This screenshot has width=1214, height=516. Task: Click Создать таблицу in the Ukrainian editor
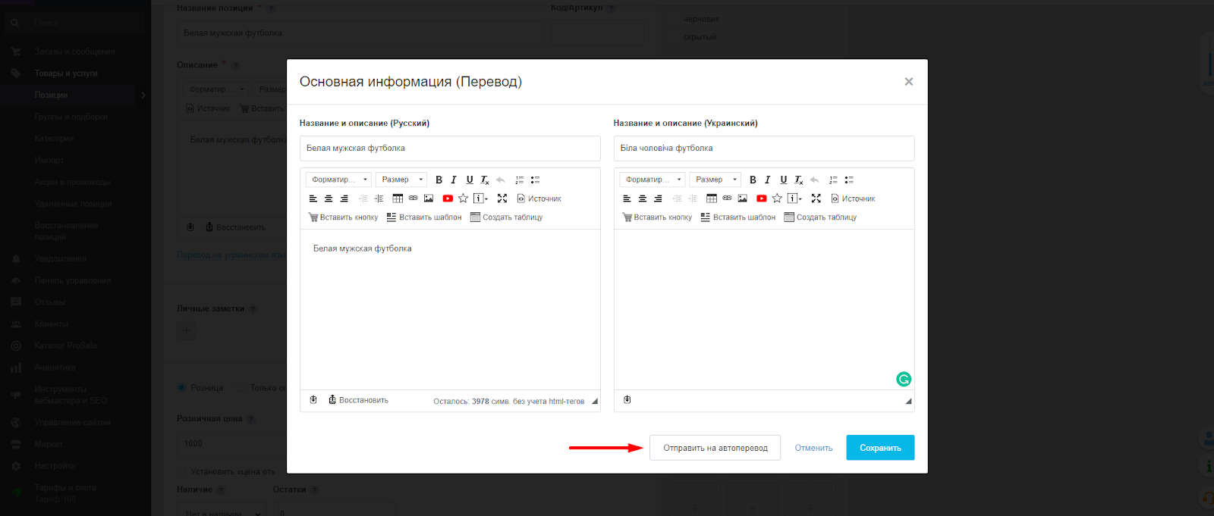tap(821, 217)
